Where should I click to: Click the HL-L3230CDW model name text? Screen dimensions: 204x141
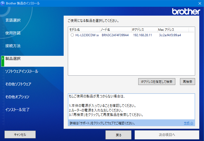click(x=87, y=35)
